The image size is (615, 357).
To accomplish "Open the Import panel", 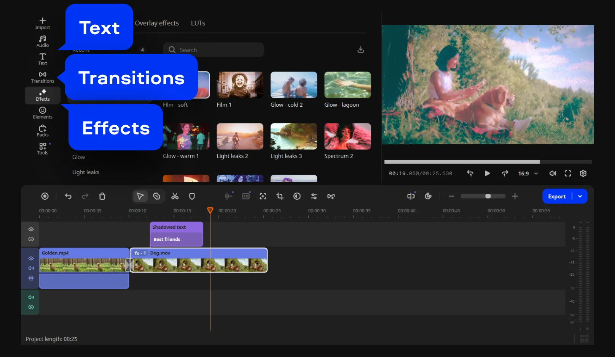I will (42, 23).
